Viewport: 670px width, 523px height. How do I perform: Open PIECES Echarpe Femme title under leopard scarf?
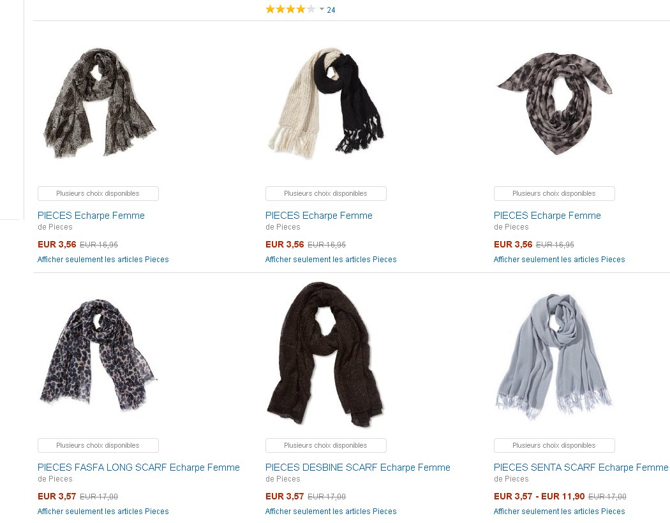pos(547,216)
